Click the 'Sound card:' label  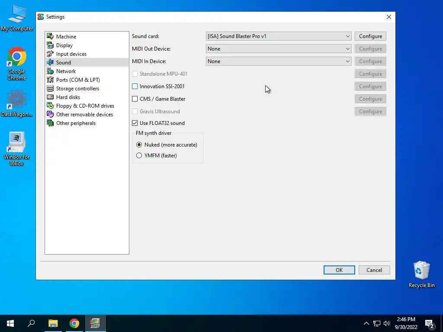click(145, 36)
